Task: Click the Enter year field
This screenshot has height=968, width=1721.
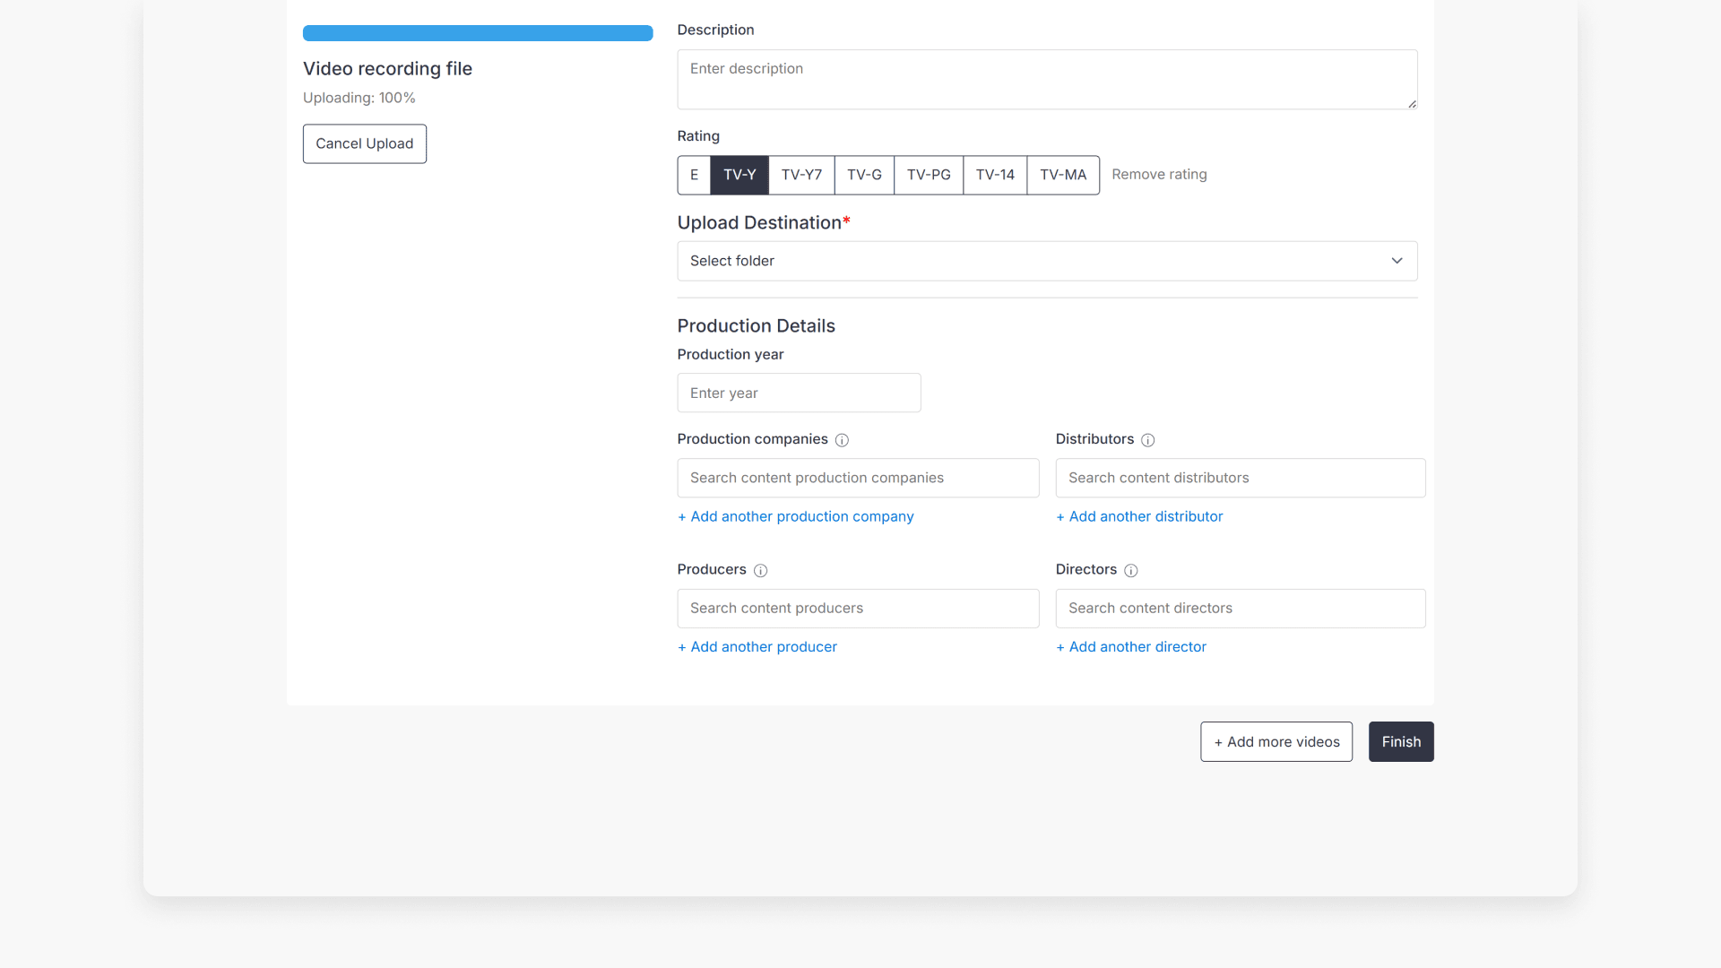Action: (799, 393)
